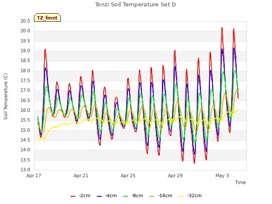Click the Apr 17 x-axis tick label
The image size is (272, 204).
point(34,176)
